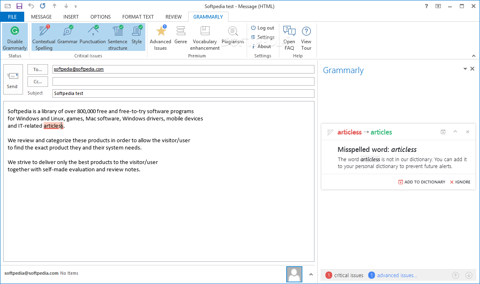The image size is (480, 284).
Task: Save the message with the floppy icon
Action: (x=19, y=6)
